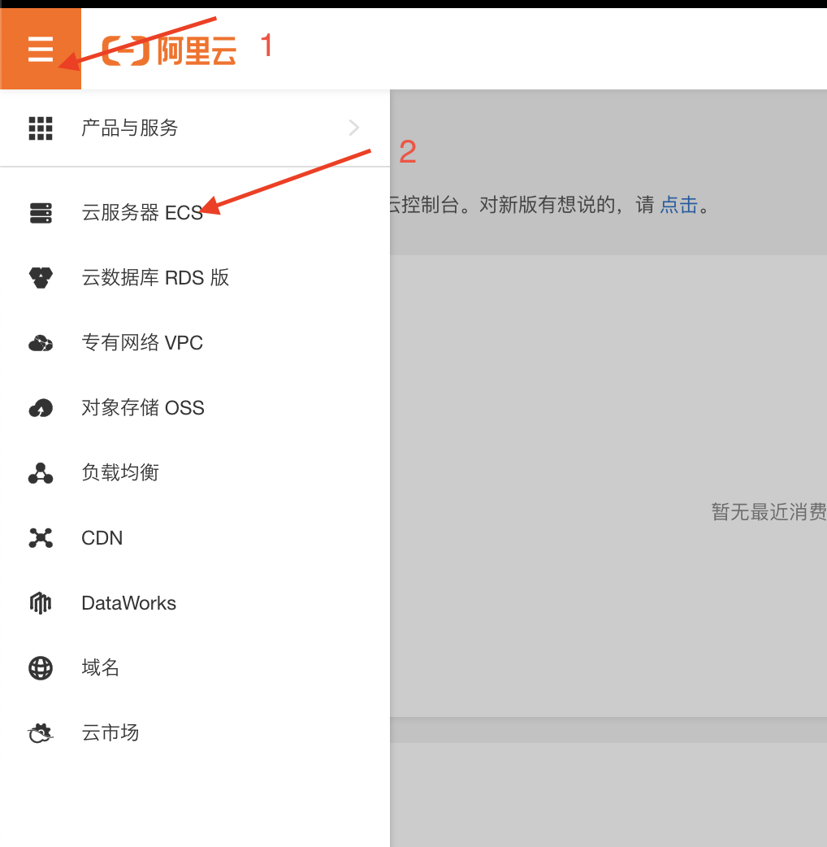
Task: Select the 暂无最近消费 notice area
Action: tap(768, 512)
